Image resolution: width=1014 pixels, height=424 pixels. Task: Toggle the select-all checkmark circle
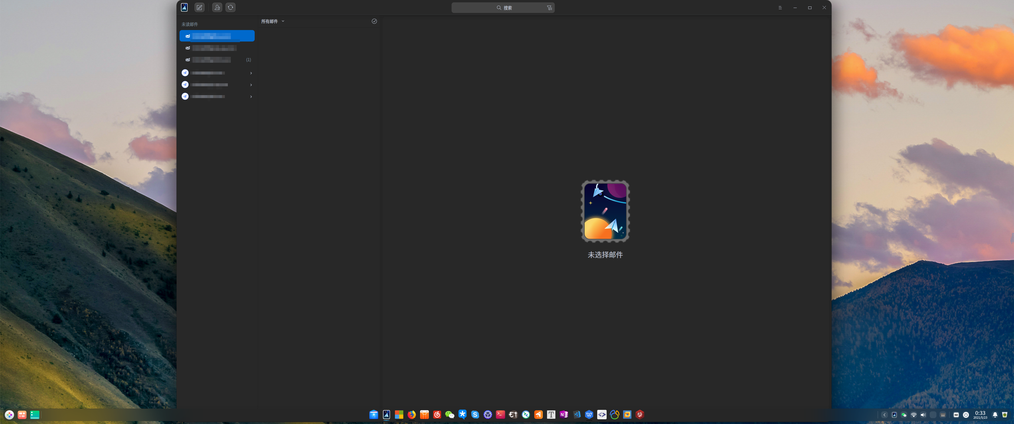coord(374,21)
